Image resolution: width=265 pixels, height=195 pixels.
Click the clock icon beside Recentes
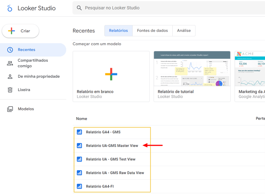(x=10, y=50)
